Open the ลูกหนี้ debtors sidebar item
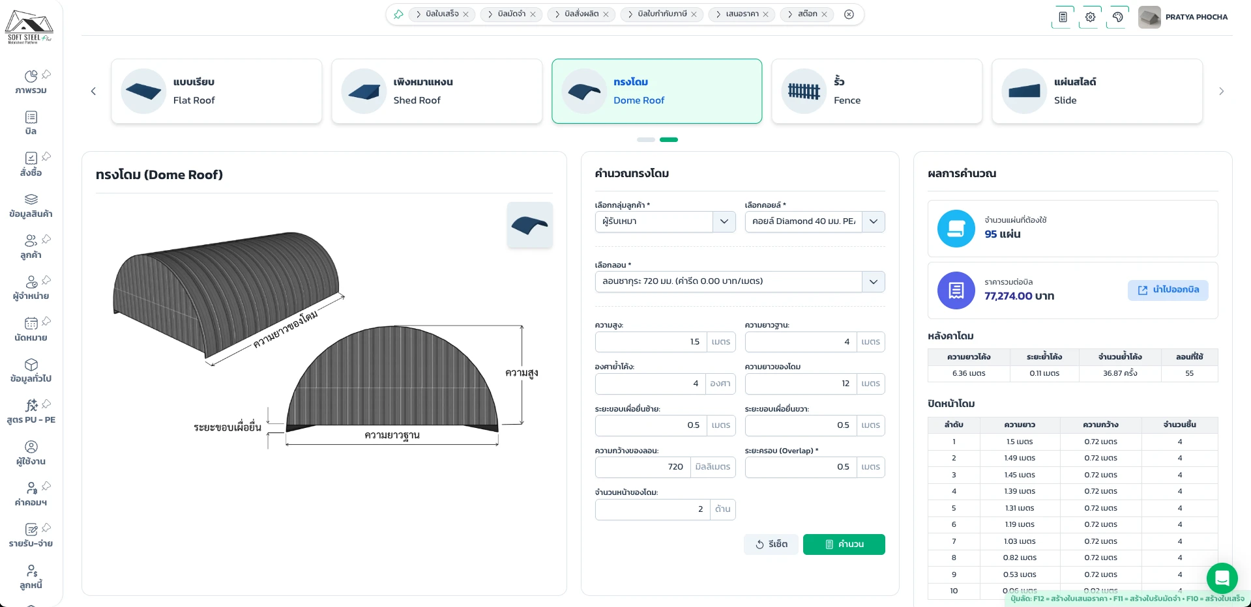 [x=31, y=577]
